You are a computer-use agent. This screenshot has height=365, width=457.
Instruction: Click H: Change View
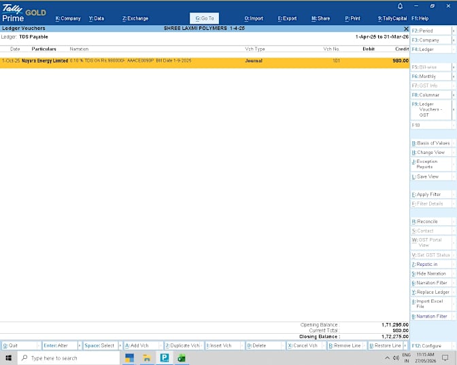[x=431, y=153]
